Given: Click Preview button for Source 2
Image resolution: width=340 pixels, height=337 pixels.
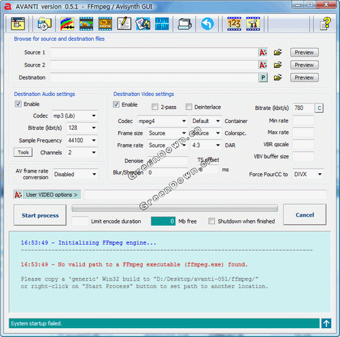Looking at the screenshot, I should (304, 65).
